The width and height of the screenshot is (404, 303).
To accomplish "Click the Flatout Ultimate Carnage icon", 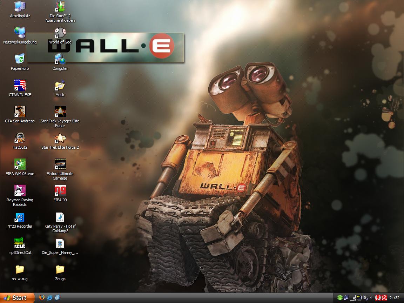I will tap(60, 164).
